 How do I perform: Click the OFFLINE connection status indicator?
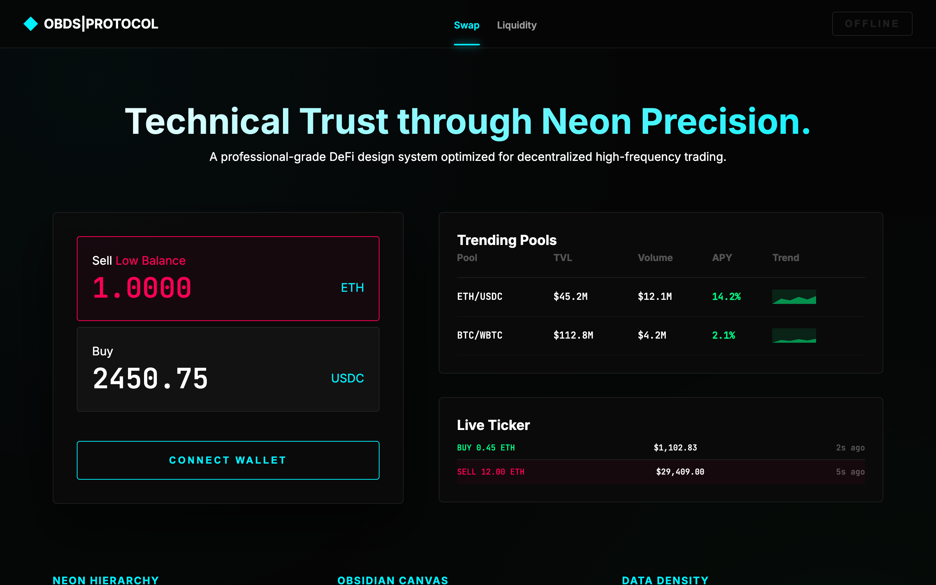coord(872,24)
